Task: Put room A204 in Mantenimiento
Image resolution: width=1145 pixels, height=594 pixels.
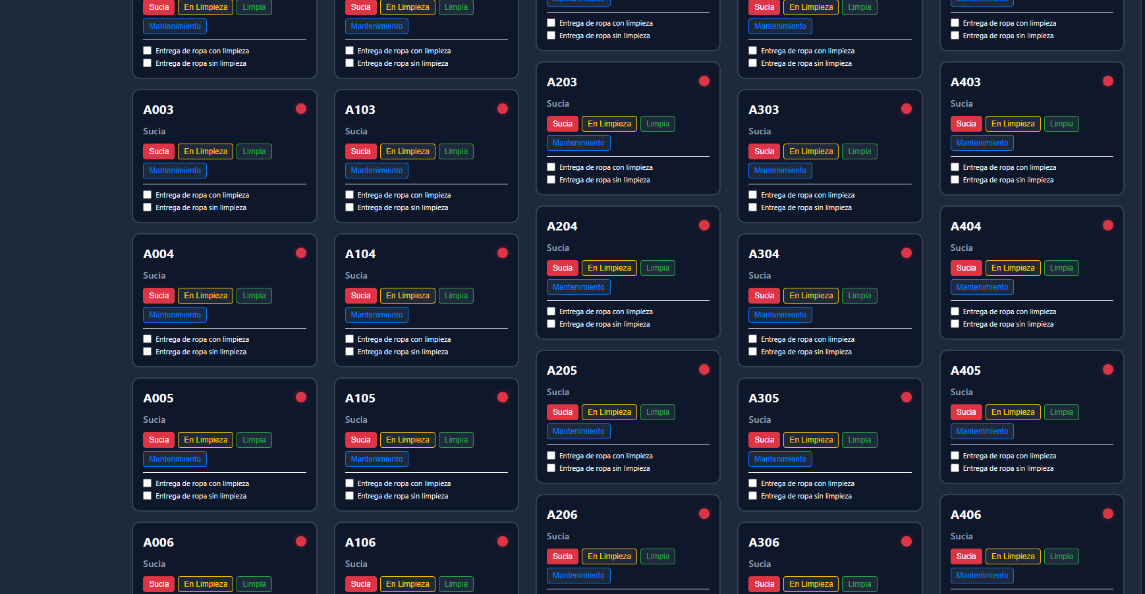Action: coord(578,287)
